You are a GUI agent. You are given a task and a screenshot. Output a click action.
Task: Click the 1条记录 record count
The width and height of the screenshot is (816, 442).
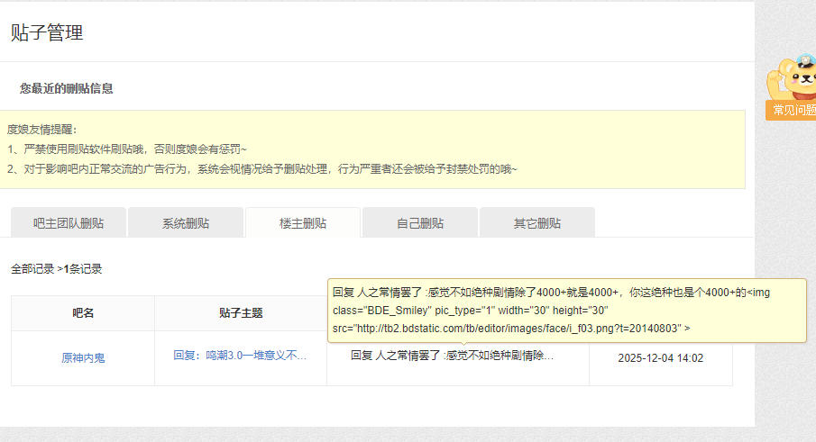[83, 269]
